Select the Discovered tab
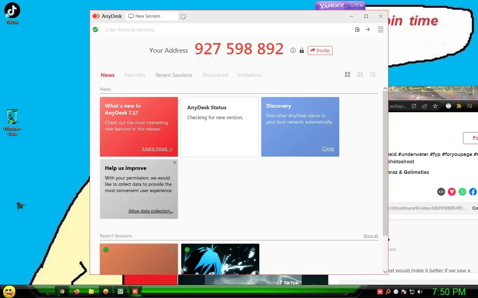The image size is (478, 298). coord(215,75)
